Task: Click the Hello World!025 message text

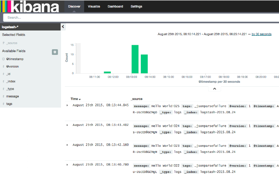Action: point(165,106)
